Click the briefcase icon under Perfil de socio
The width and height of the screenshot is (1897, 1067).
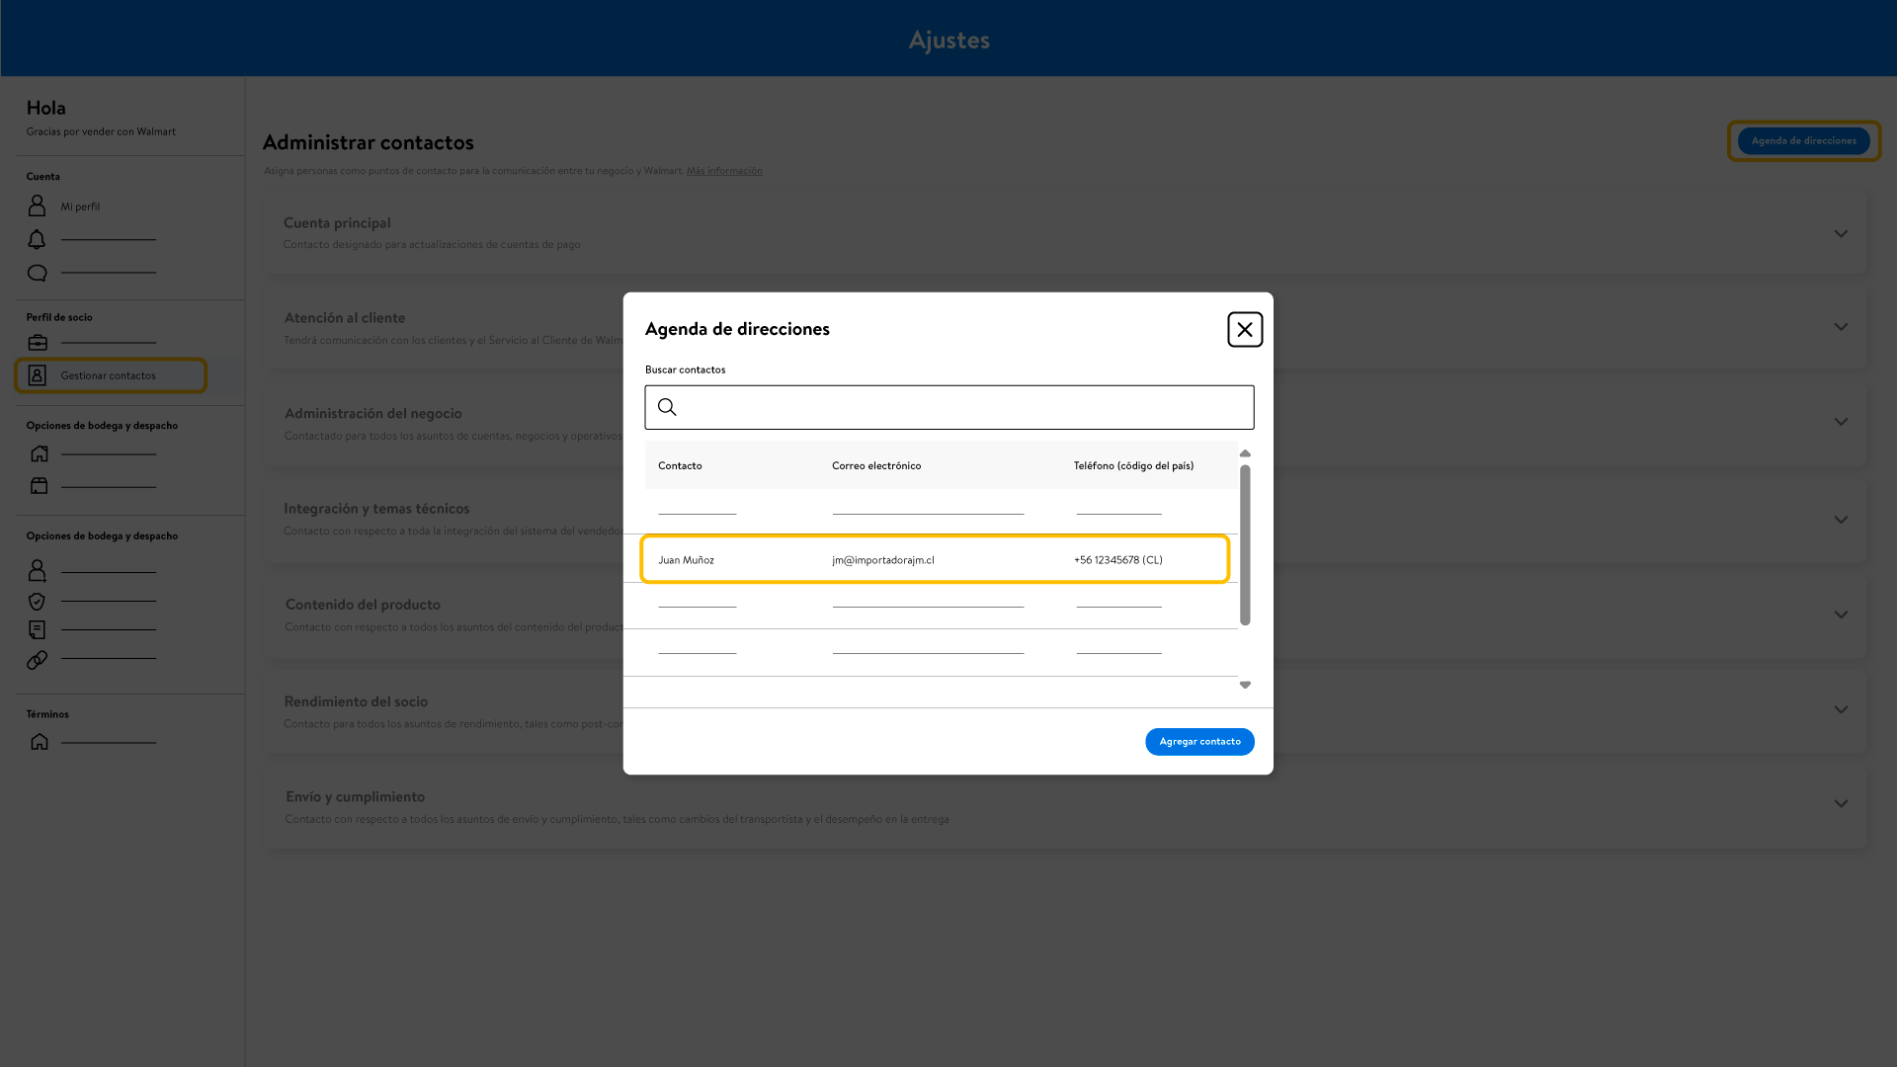(38, 343)
